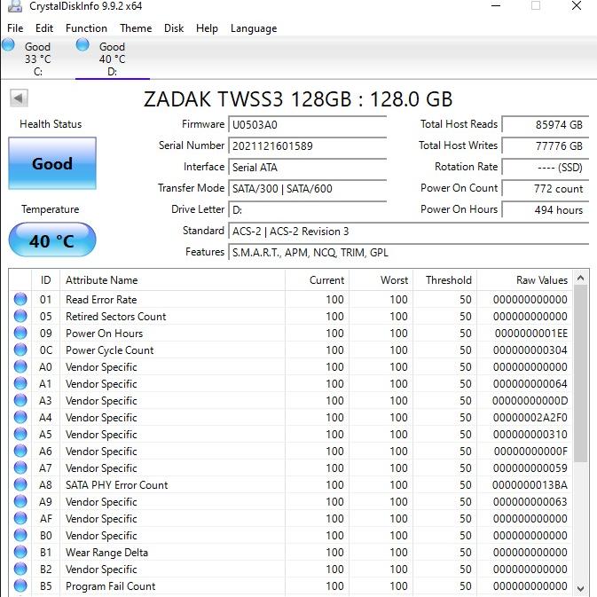Click the blue status orb for drive C:

(8, 44)
